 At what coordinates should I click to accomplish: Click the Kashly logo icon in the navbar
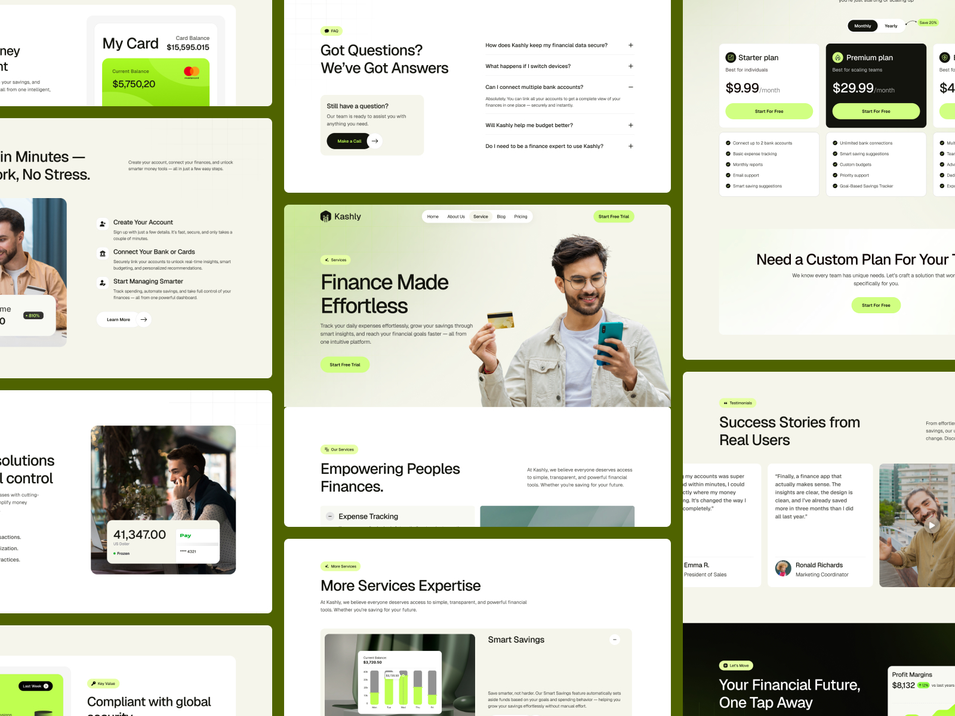pyautogui.click(x=325, y=217)
